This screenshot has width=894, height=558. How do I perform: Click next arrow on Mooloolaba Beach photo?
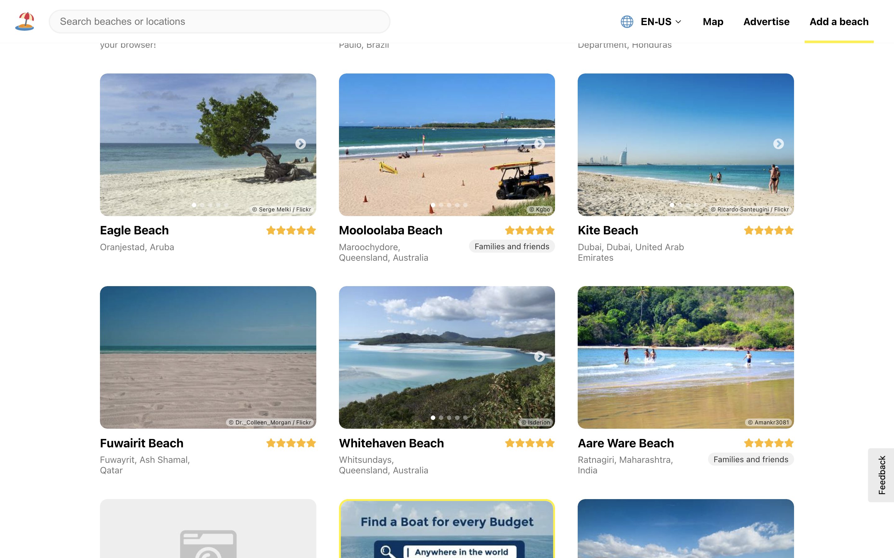pyautogui.click(x=540, y=144)
